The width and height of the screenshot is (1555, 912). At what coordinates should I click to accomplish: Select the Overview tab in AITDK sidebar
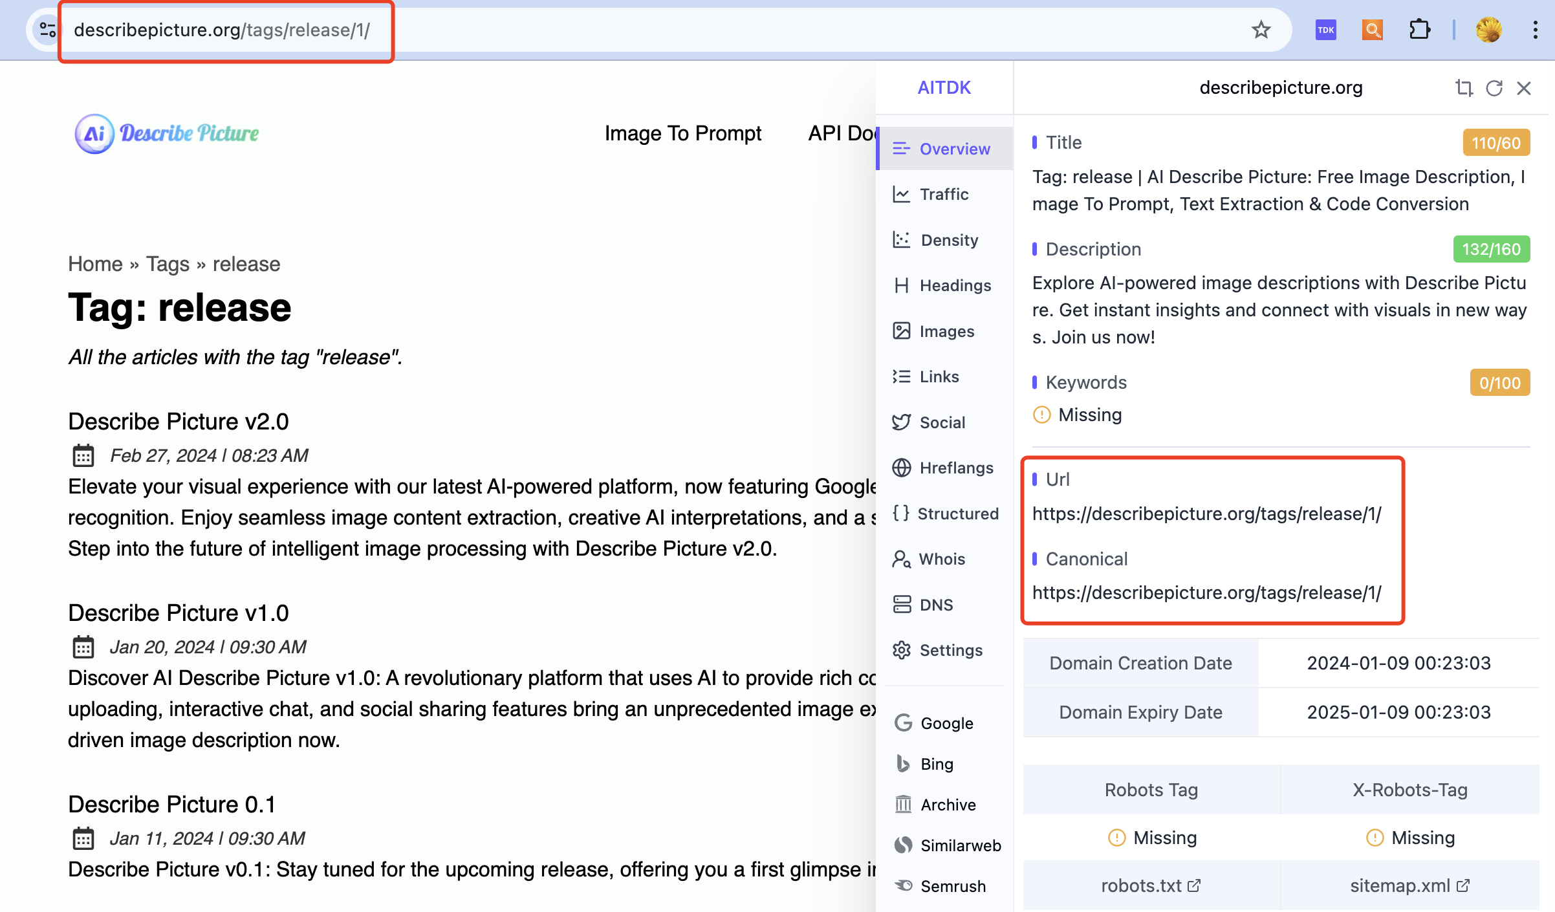coord(944,149)
